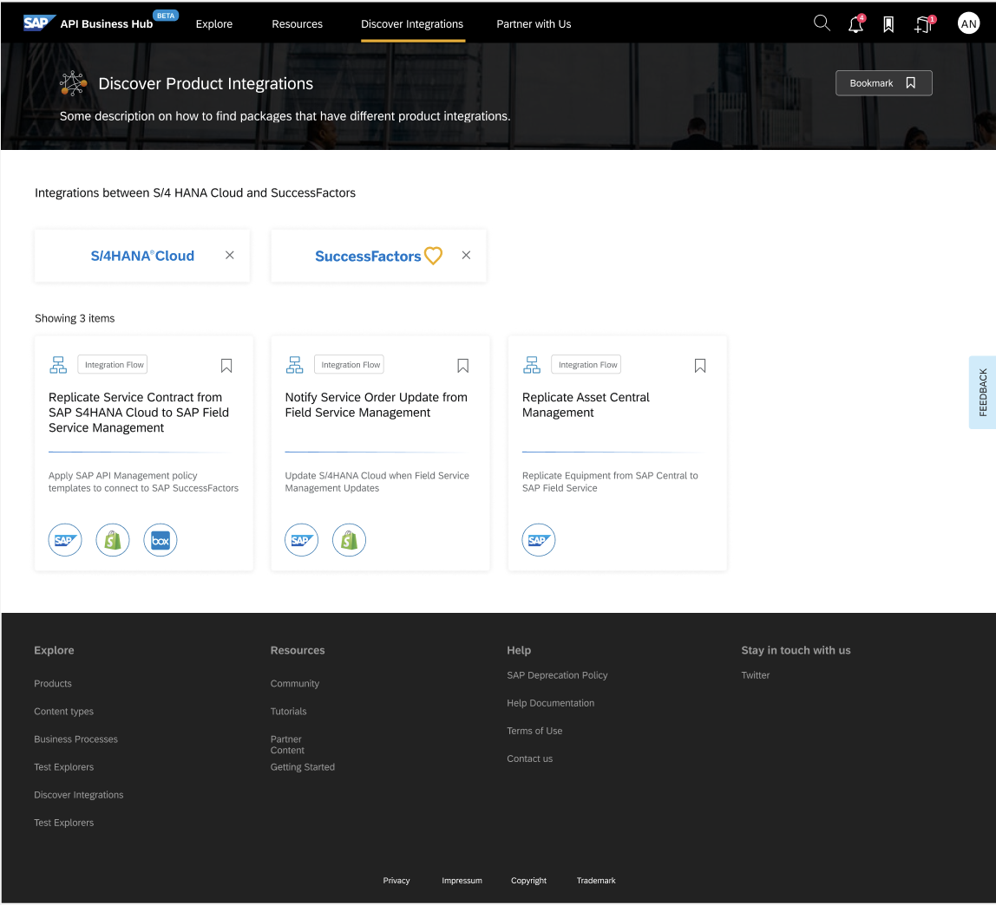Open the Partner with Us menu

click(534, 24)
